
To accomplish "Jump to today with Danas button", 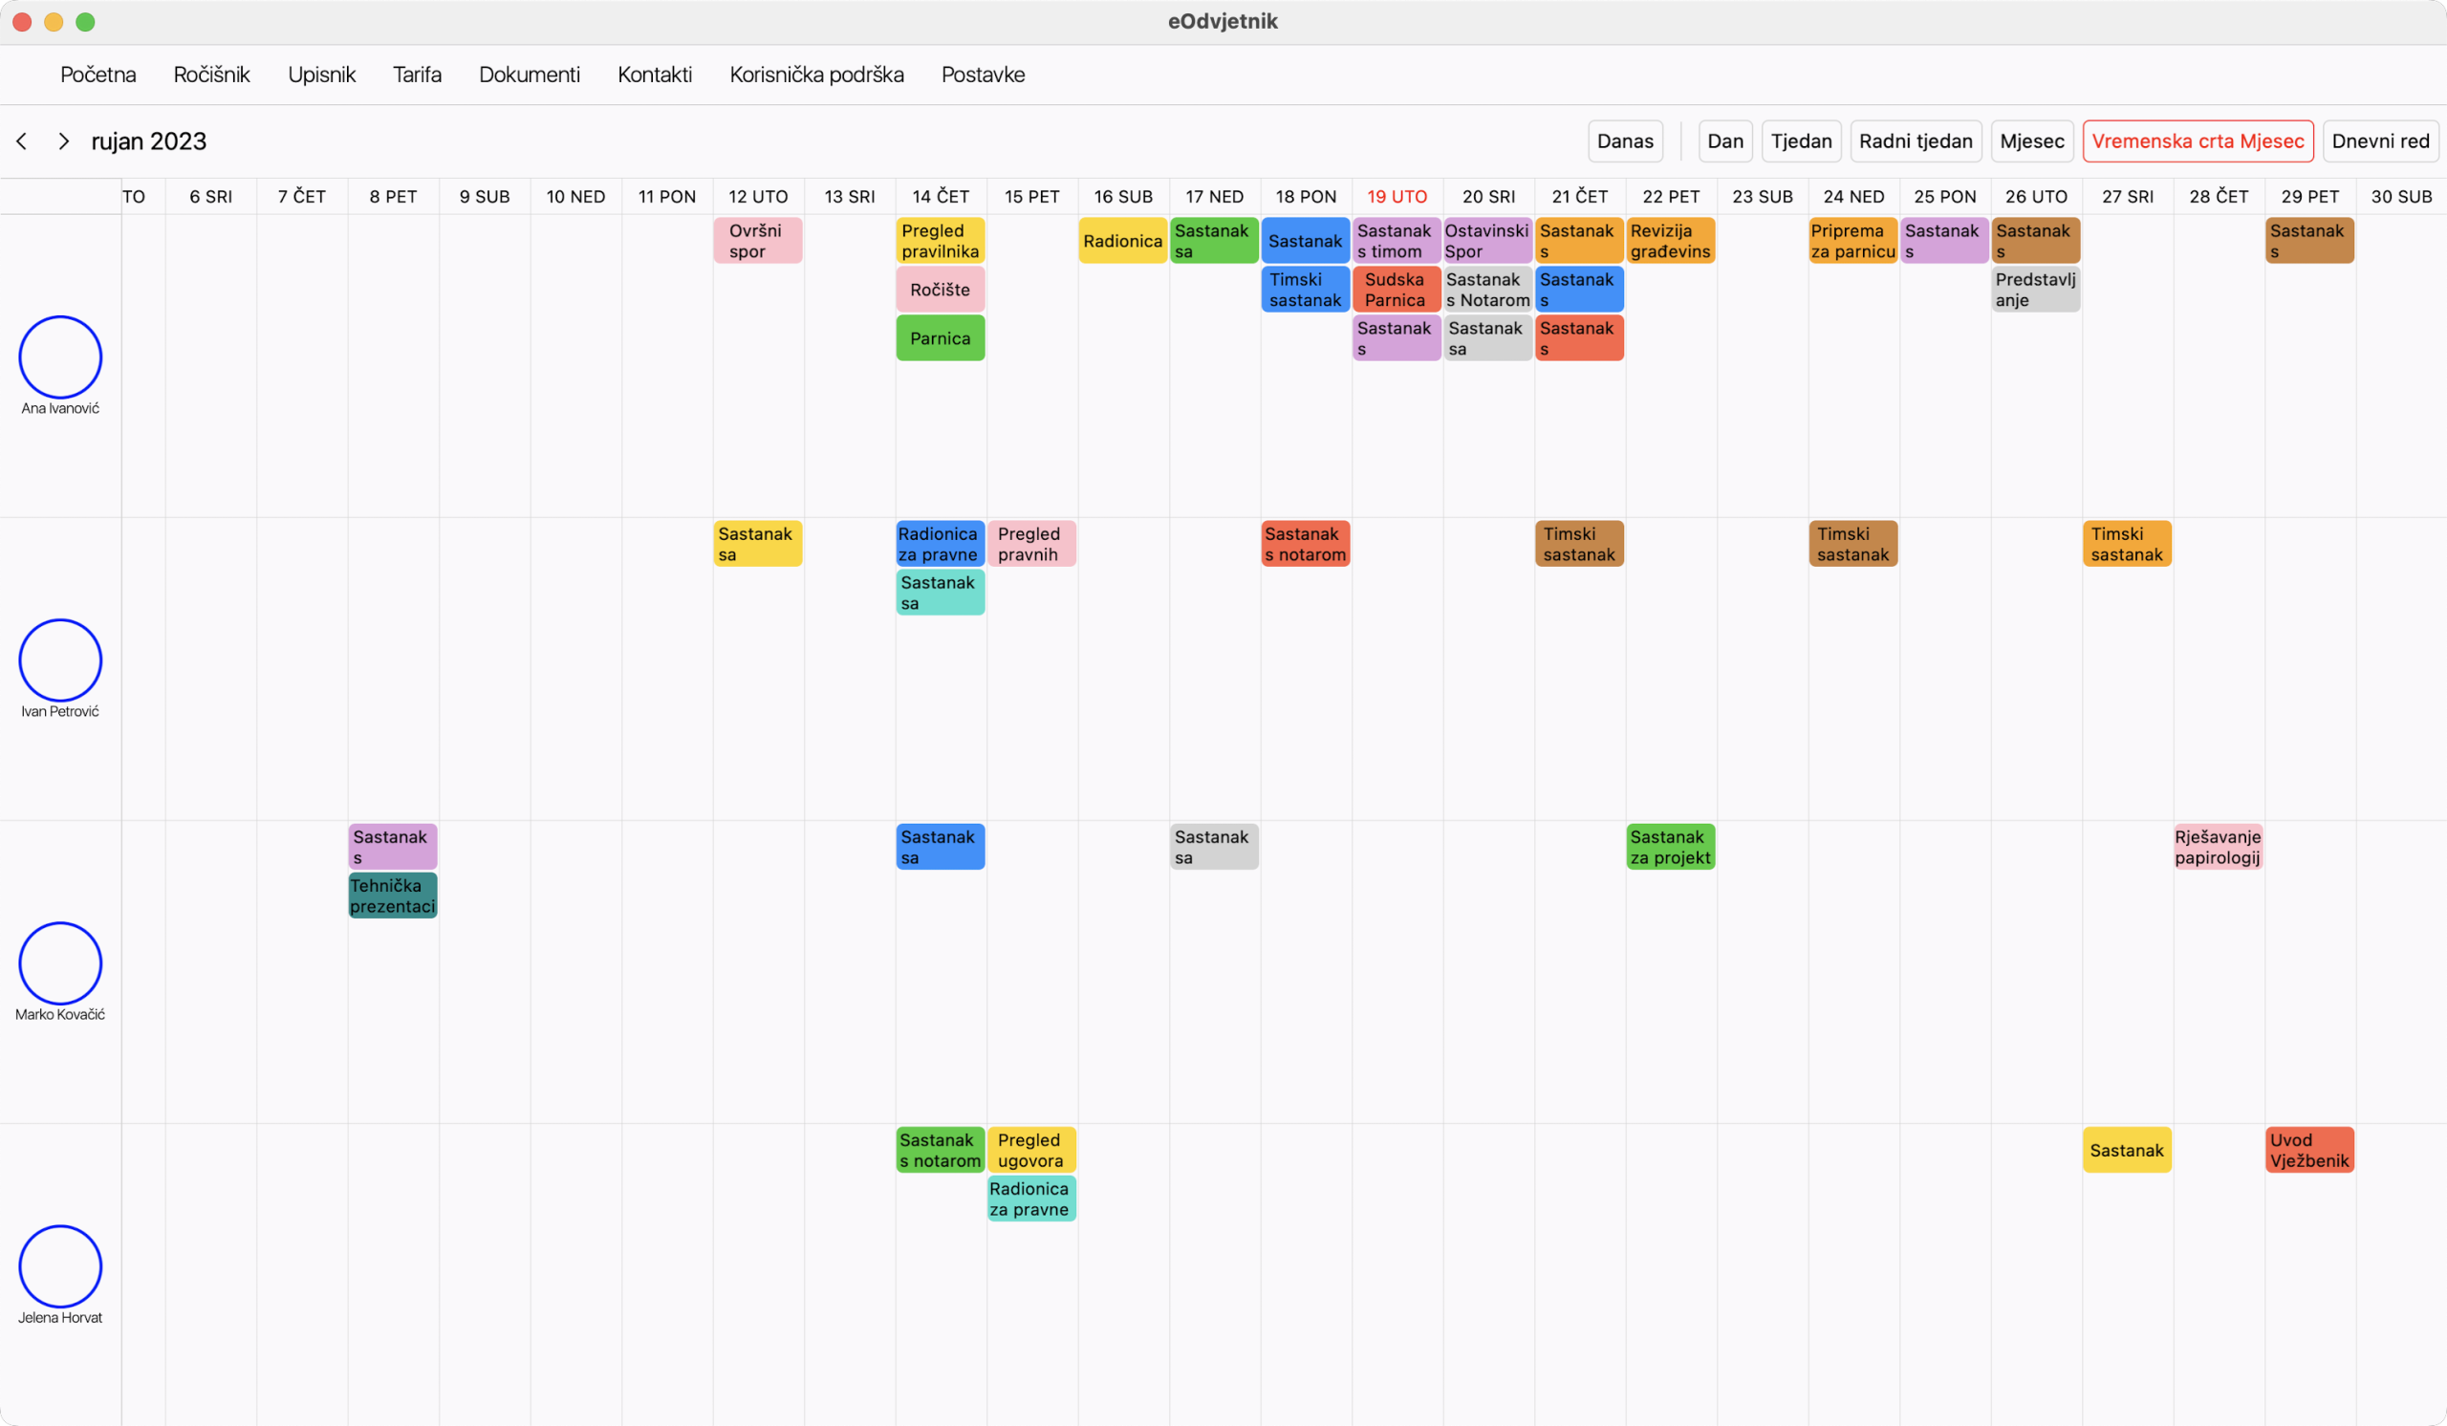I will [x=1625, y=141].
